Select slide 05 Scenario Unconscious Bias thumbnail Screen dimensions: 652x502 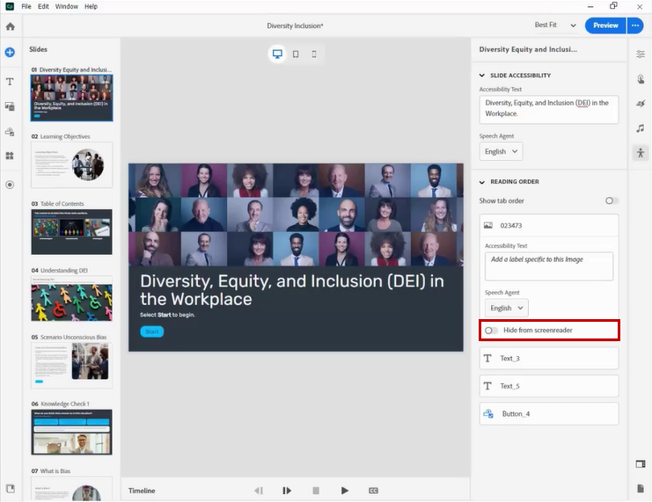pos(71,365)
